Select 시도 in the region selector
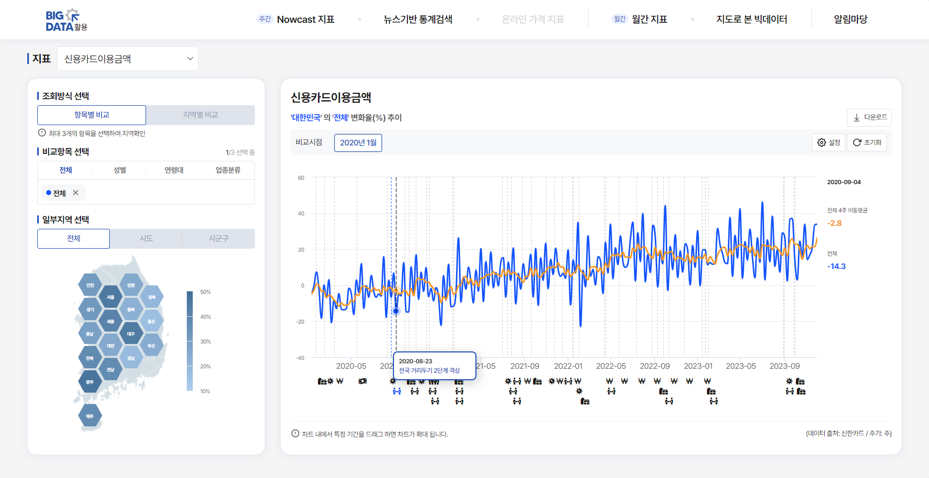 (146, 239)
